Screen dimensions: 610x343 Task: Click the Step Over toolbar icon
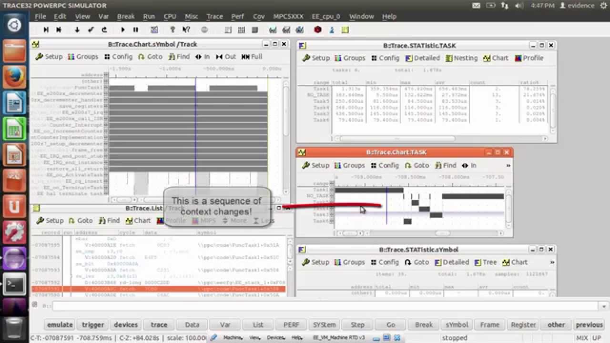59,30
